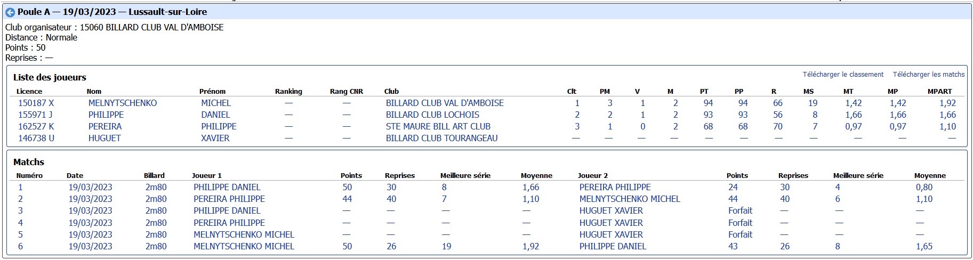The image size is (973, 260).
Task: Click PT value 68 in Pereira's row
Action: (708, 126)
